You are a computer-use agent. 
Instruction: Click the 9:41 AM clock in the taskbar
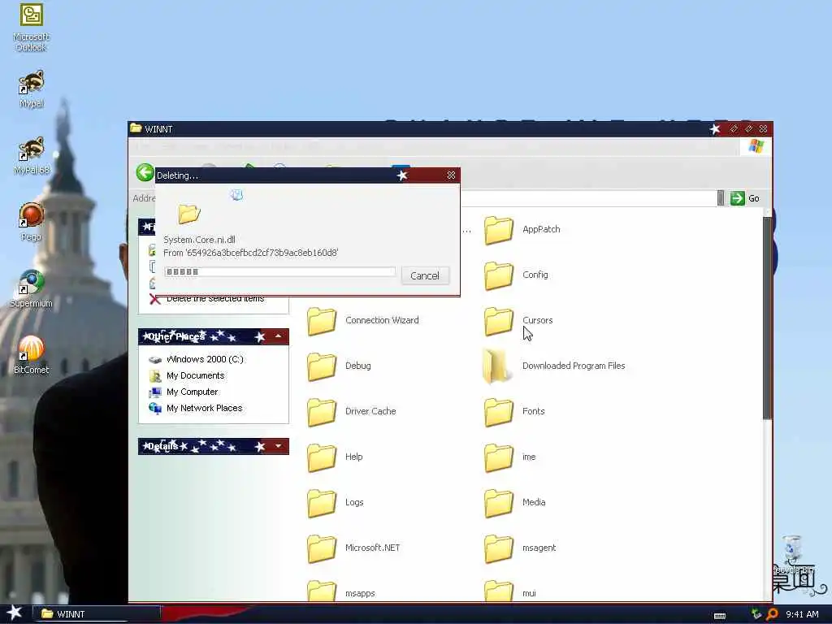click(802, 614)
